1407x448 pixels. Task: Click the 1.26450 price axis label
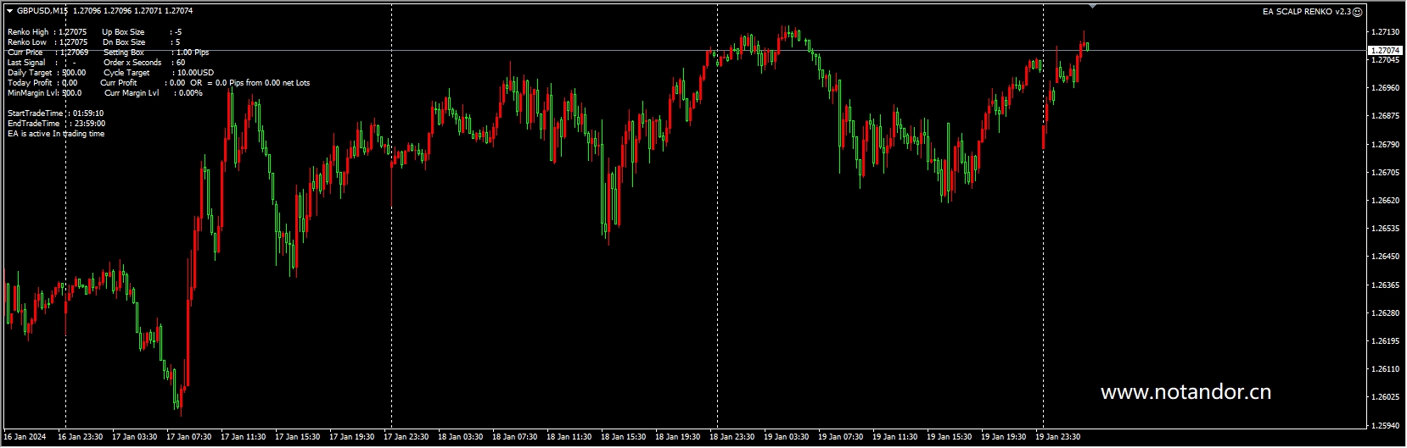pos(1385,257)
